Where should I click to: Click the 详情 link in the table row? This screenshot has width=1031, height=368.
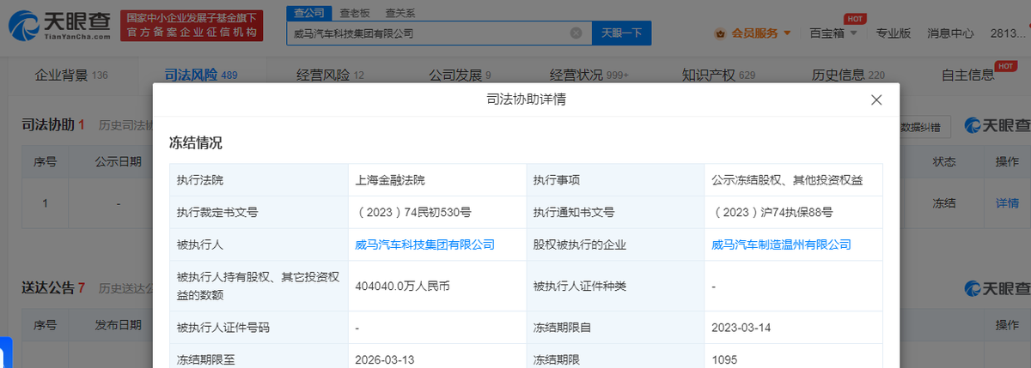click(x=1007, y=203)
